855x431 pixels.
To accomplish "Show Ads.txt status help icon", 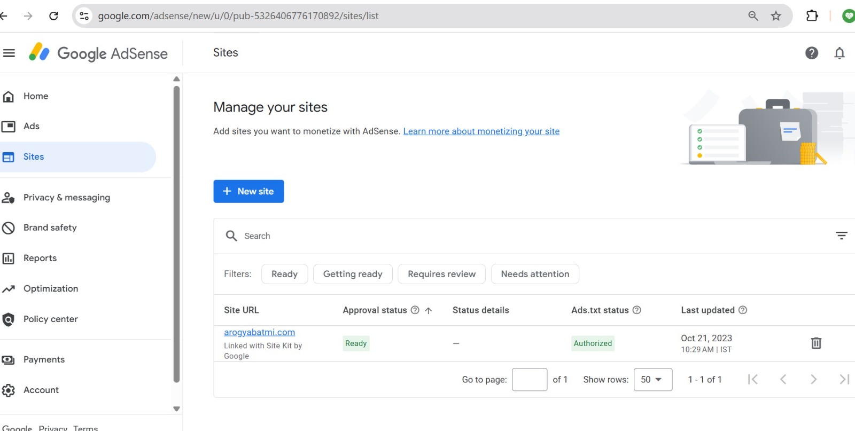I will [x=636, y=310].
